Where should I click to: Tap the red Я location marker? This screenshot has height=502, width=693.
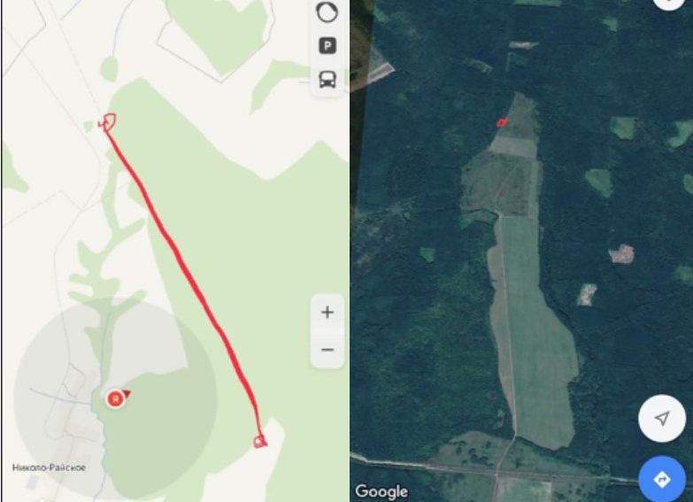point(115,398)
